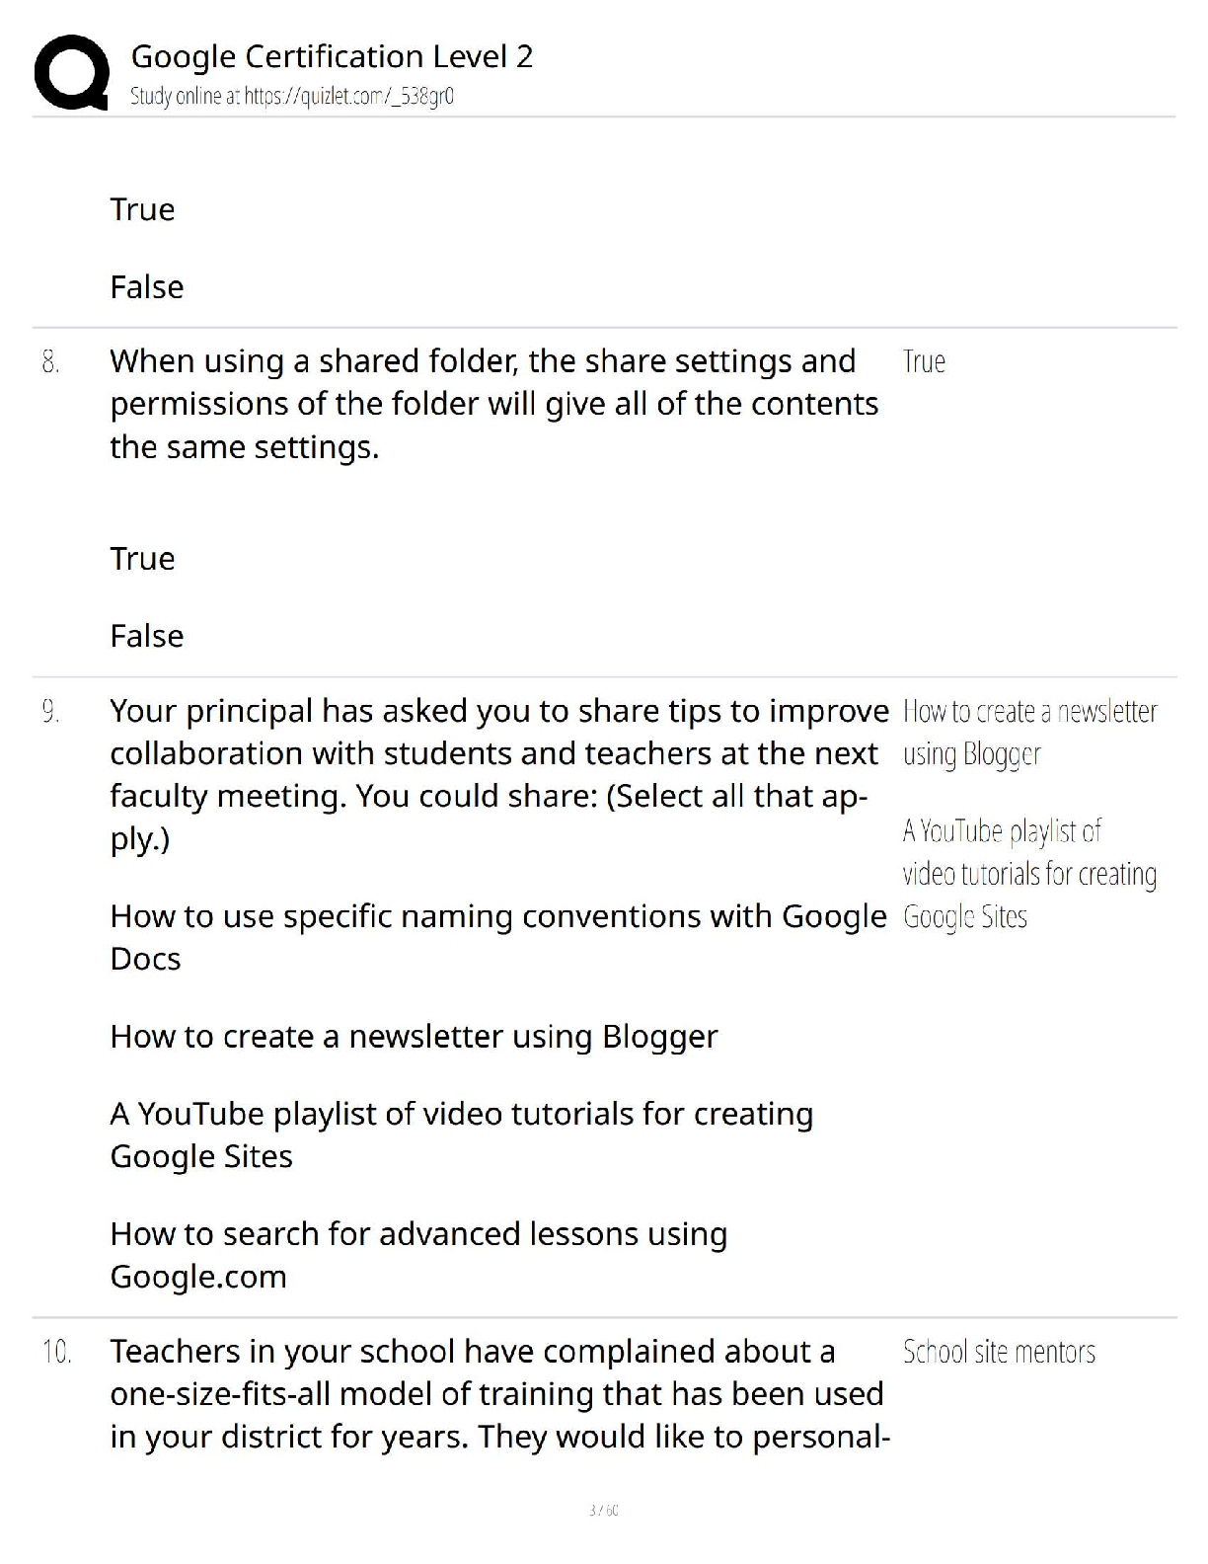Click question 8 shared folder text
This screenshot has height=1564, width=1208.
tap(493, 404)
